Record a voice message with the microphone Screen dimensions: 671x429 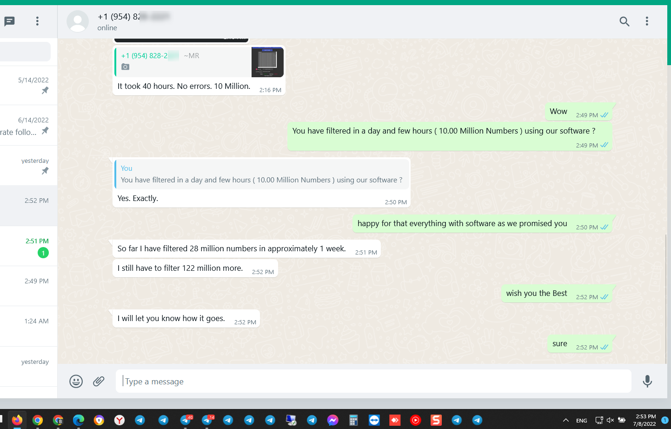tap(647, 381)
